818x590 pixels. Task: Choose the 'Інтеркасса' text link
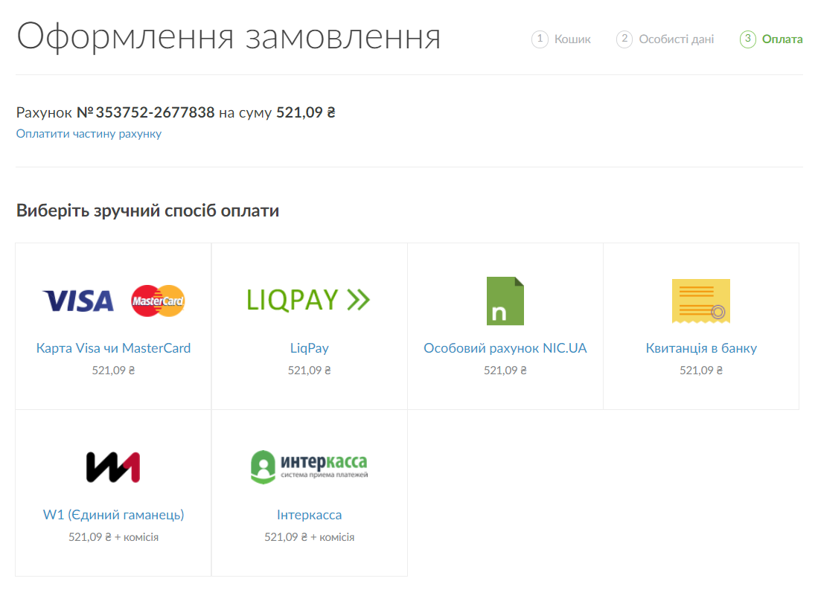[309, 515]
